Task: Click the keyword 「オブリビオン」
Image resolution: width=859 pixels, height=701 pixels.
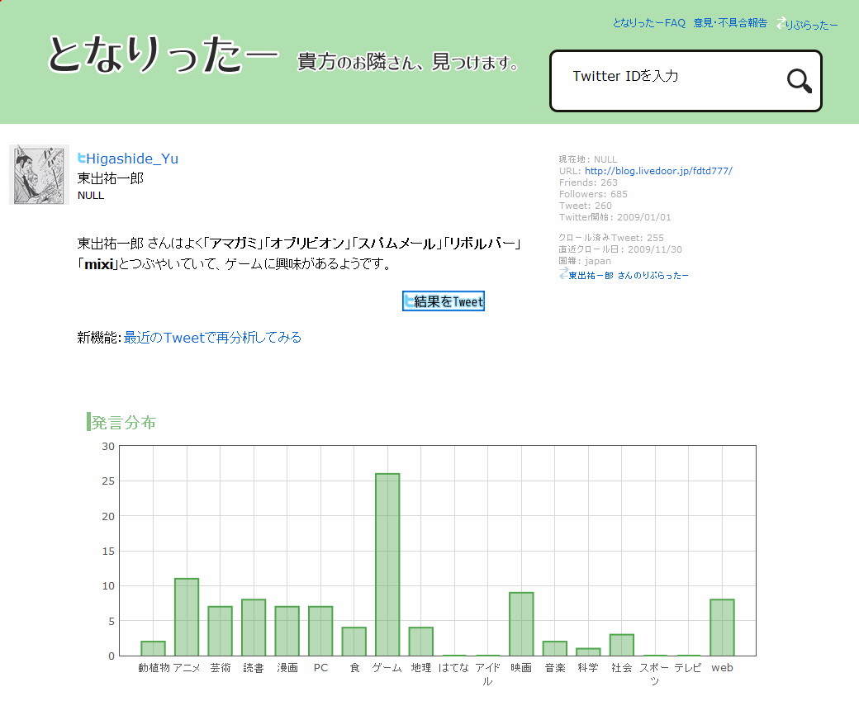Action: (x=307, y=243)
